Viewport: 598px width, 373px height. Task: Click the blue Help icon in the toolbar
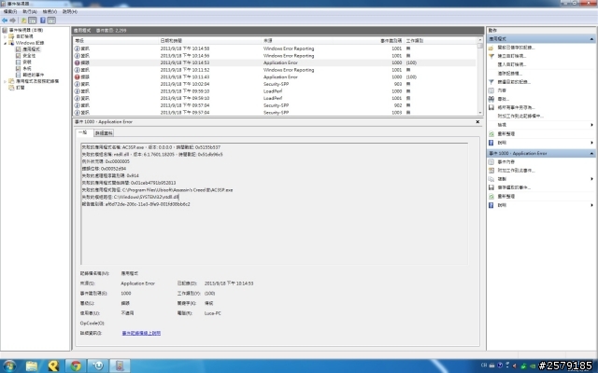(43, 21)
